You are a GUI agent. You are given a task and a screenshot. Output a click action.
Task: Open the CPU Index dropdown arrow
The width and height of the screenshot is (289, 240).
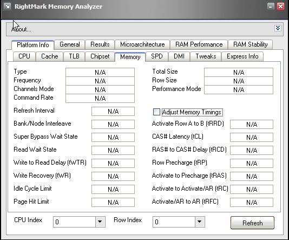pos(100,222)
